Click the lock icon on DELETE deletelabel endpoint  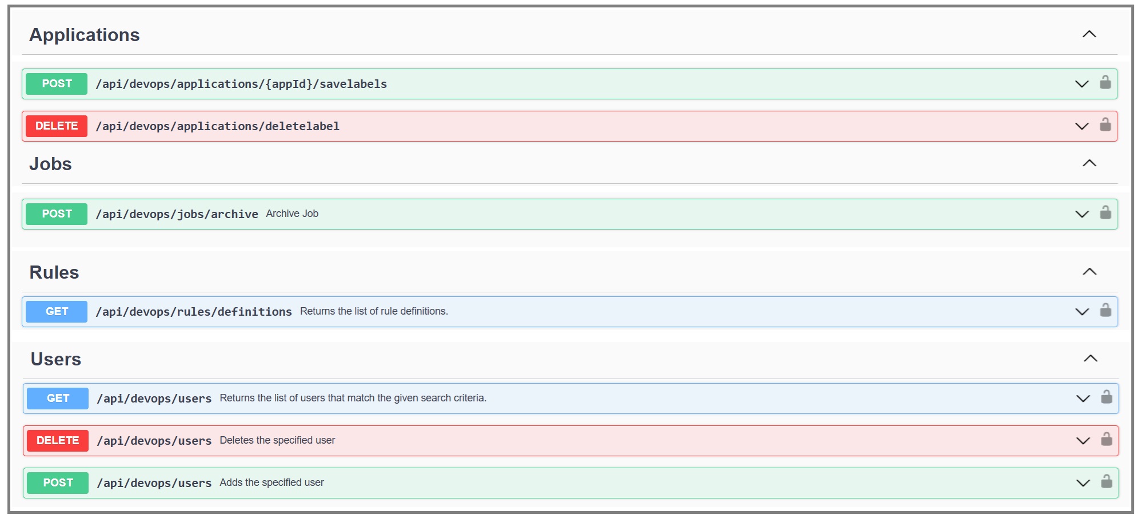(1105, 125)
